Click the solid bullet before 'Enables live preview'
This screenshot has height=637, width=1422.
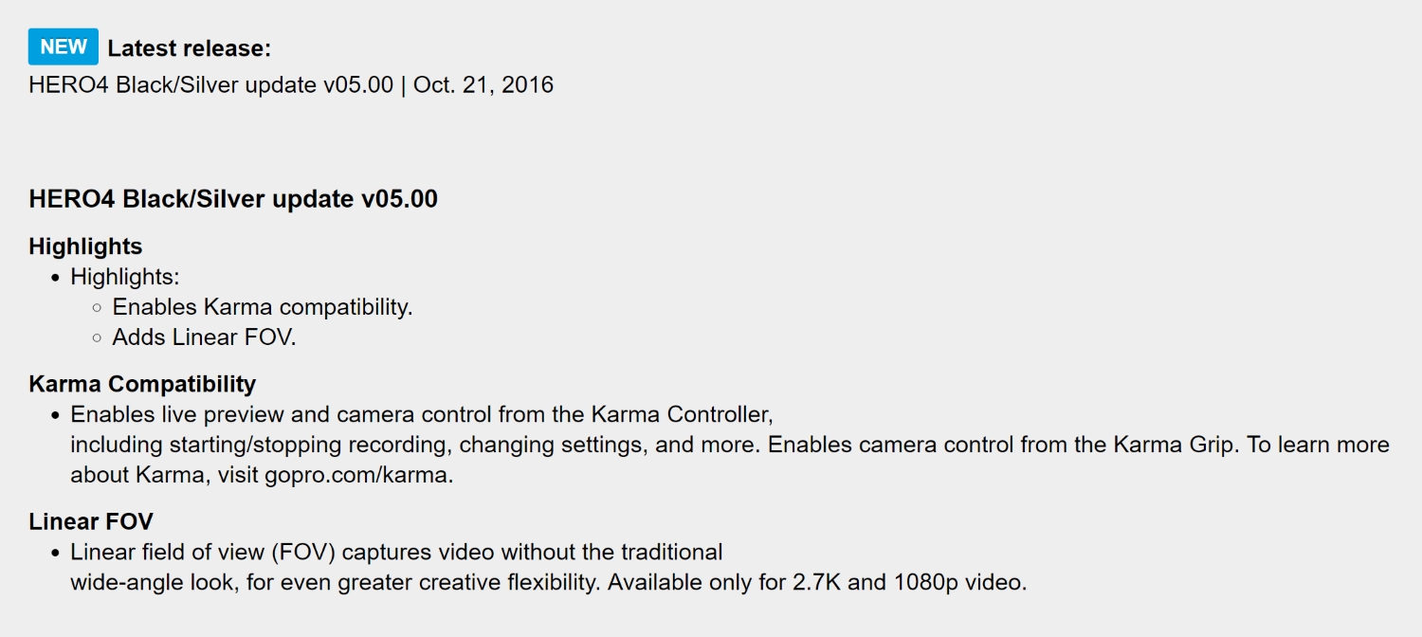(55, 415)
